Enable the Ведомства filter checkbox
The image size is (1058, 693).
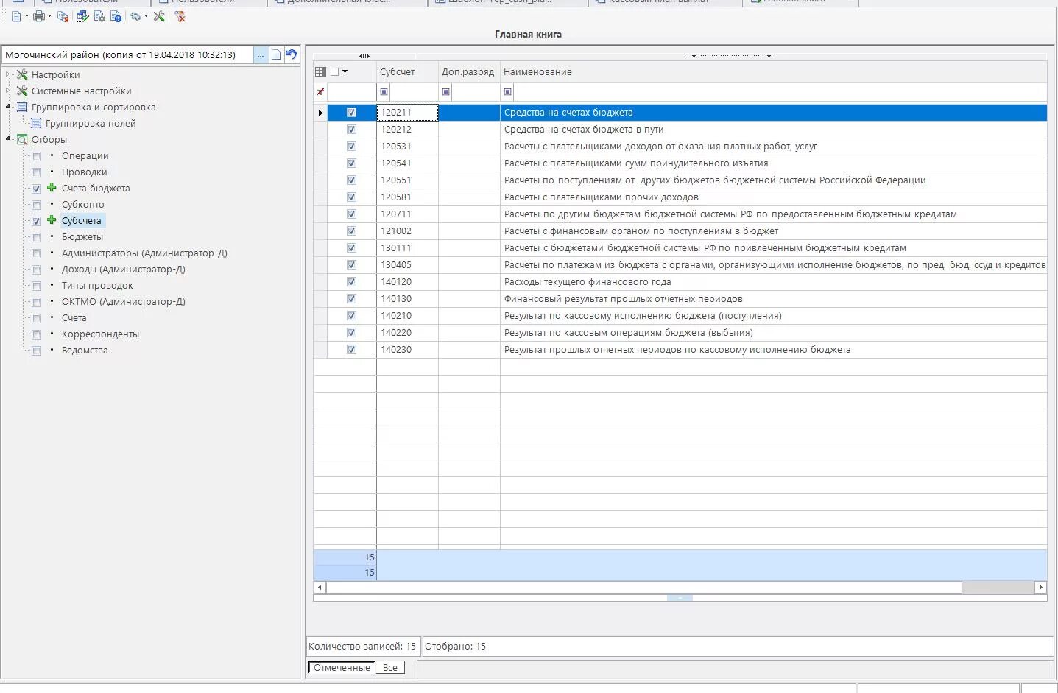tap(36, 351)
